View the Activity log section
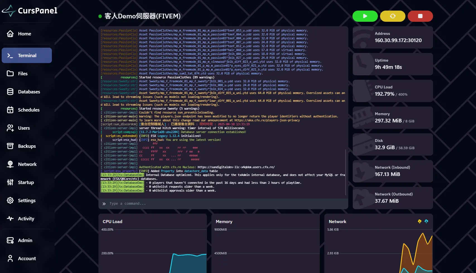Screen dimensions: 476x273 [27, 219]
